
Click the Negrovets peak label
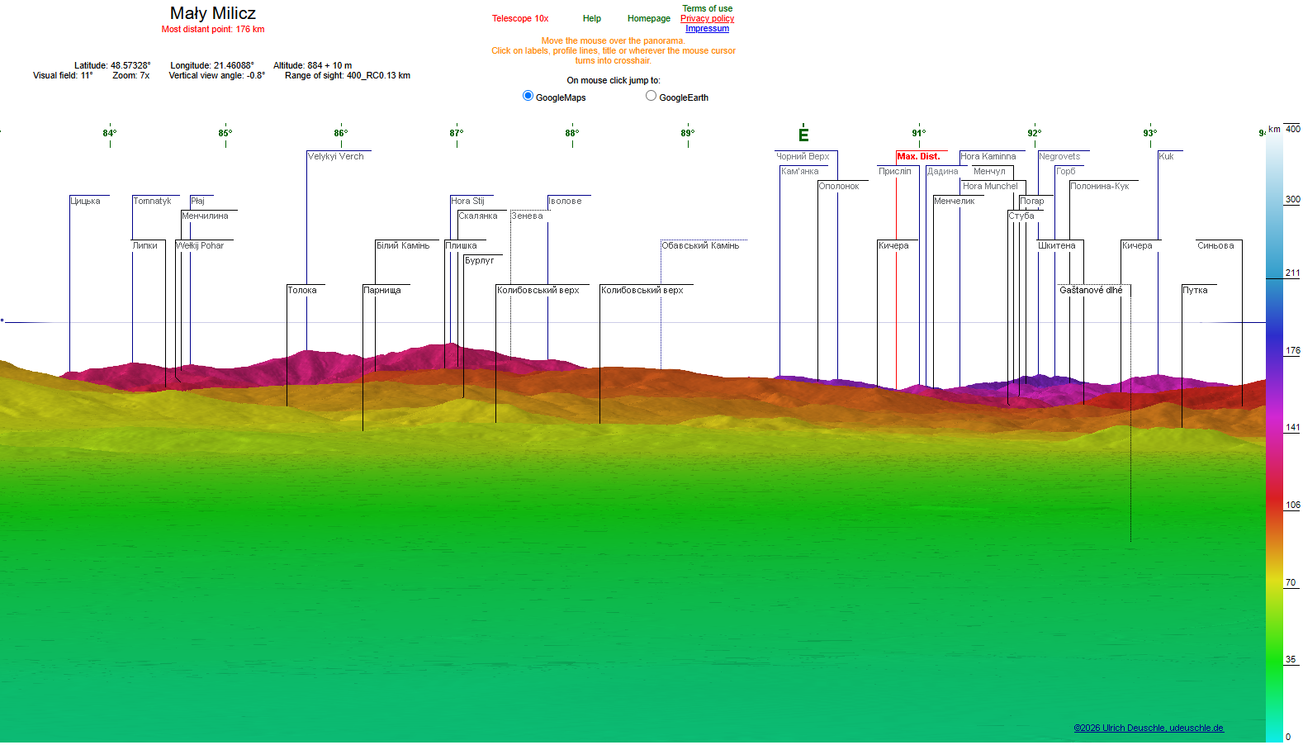(x=1059, y=156)
